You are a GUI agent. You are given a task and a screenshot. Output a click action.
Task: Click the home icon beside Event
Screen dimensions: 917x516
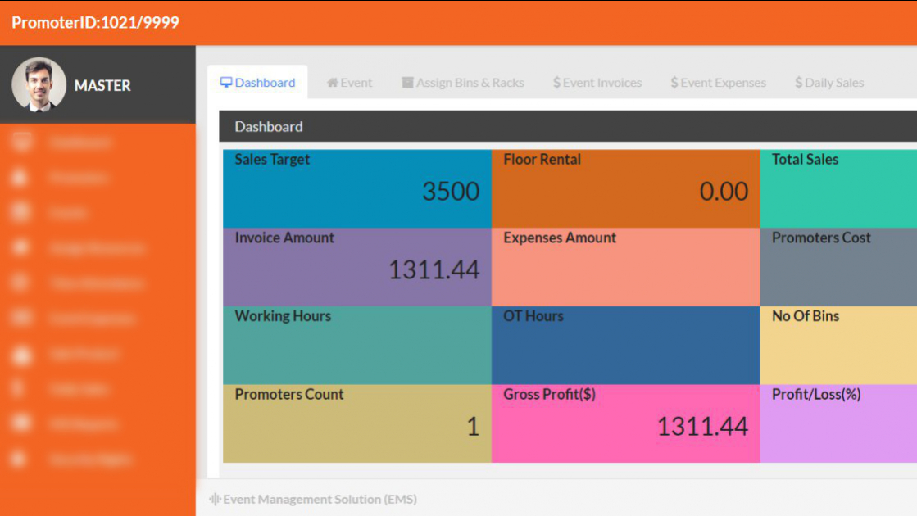333,83
